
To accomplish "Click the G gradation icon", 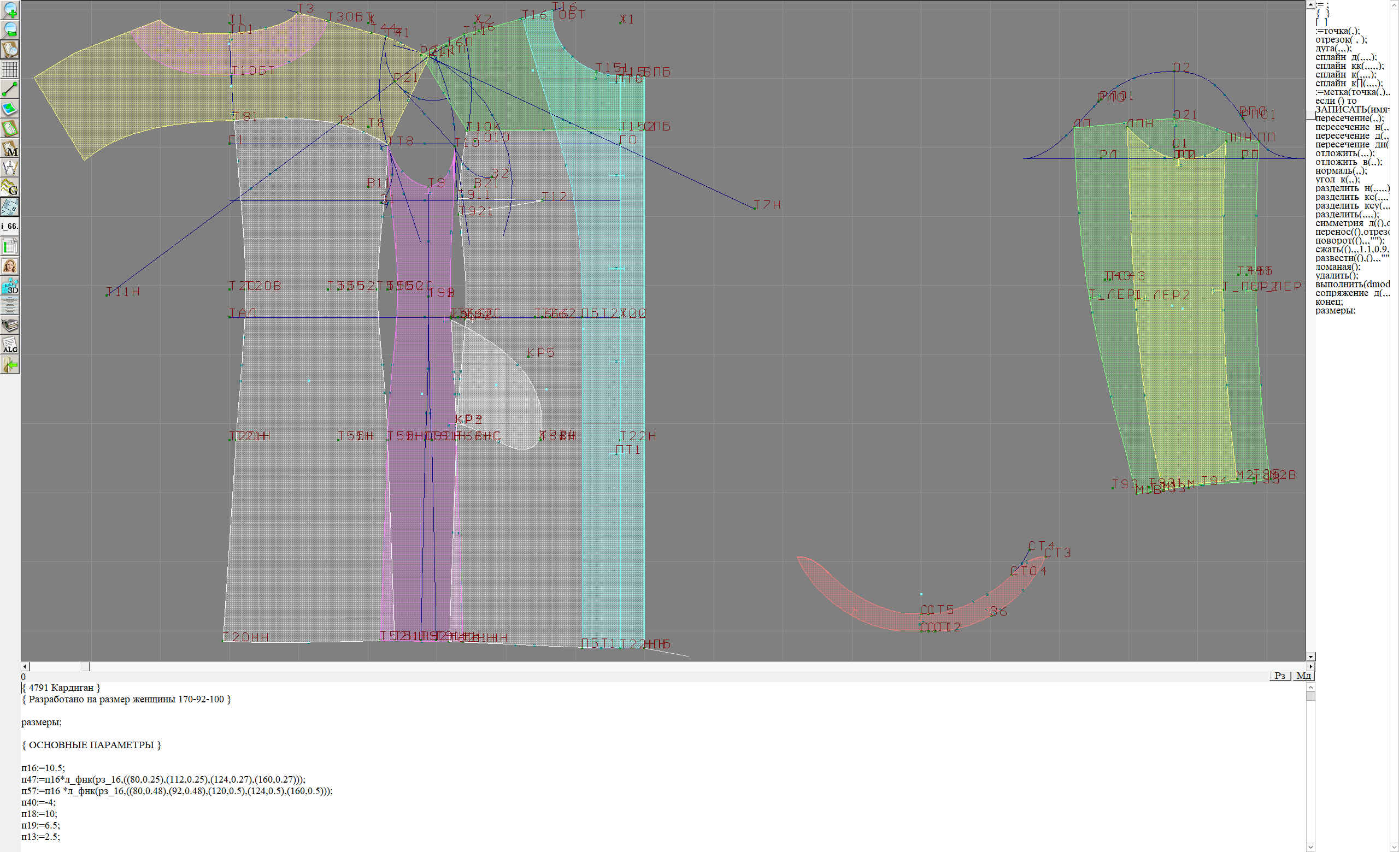I will coord(10,187).
